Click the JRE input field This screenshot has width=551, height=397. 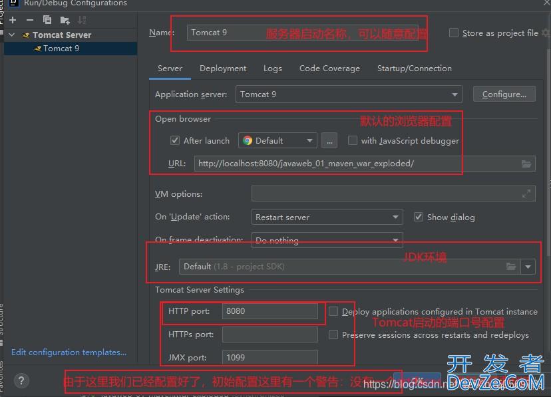click(x=349, y=267)
